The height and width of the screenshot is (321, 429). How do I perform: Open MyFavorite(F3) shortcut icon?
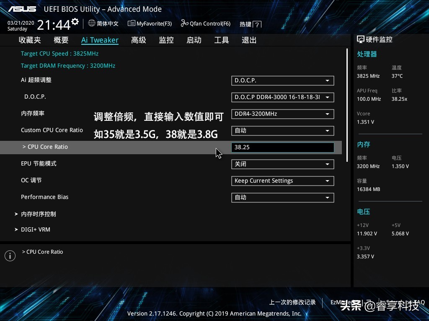tap(131, 23)
